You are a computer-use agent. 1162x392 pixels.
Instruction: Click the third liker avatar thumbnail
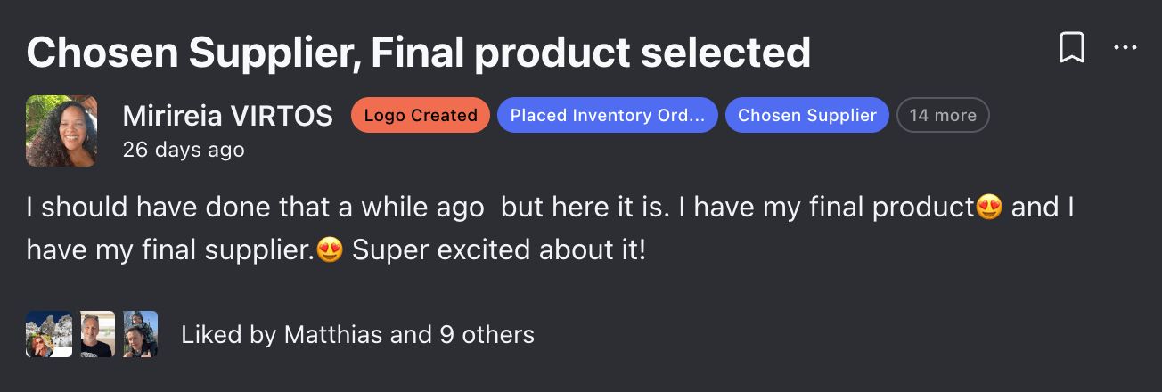click(140, 334)
